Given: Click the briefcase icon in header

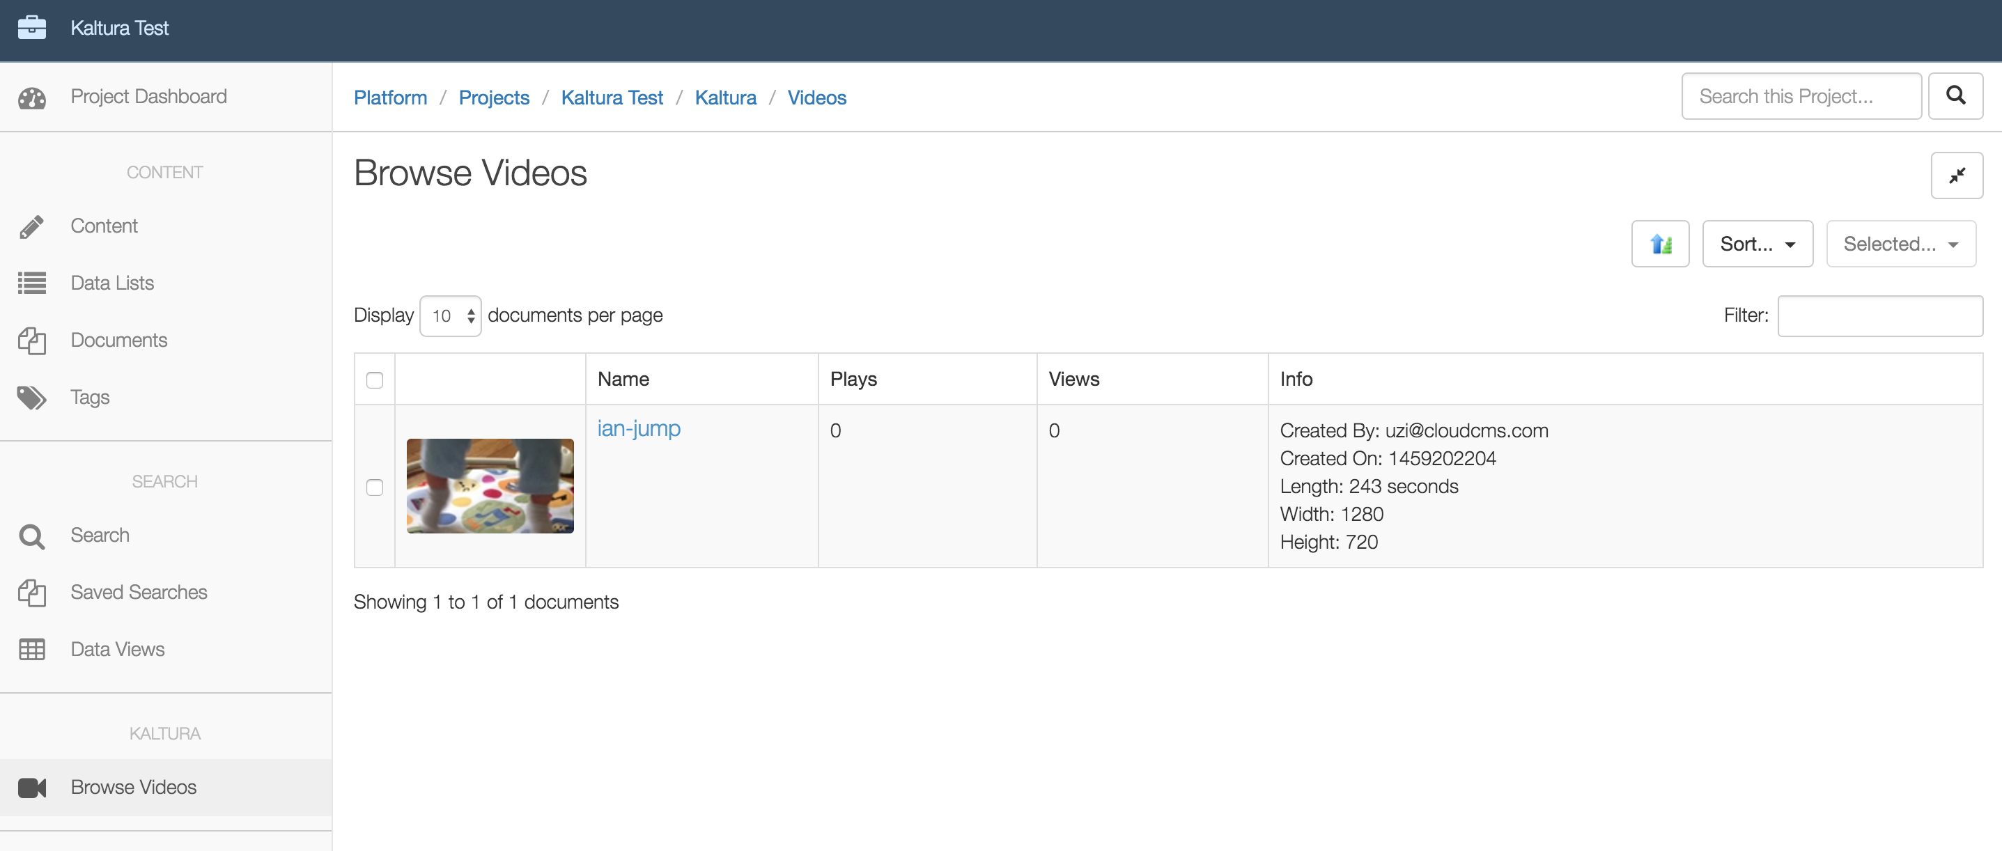Looking at the screenshot, I should 32,28.
